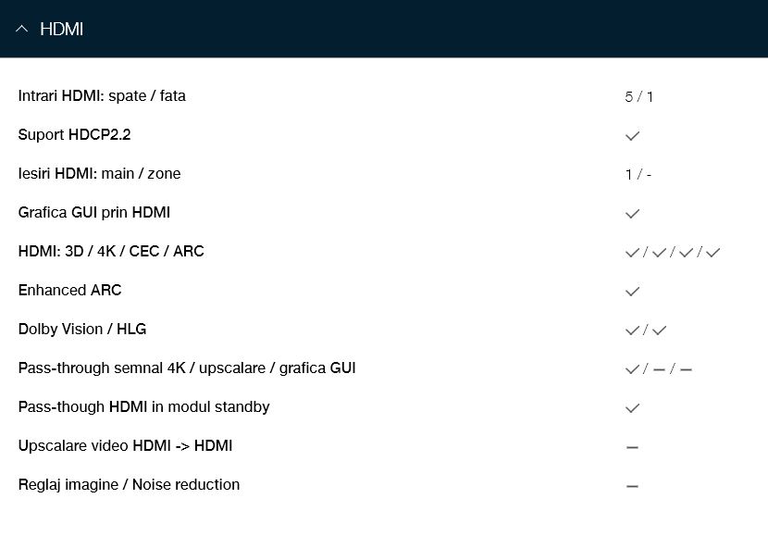
Task: Click checkmark in Pass-through semnal 4K row
Action: [x=632, y=369]
